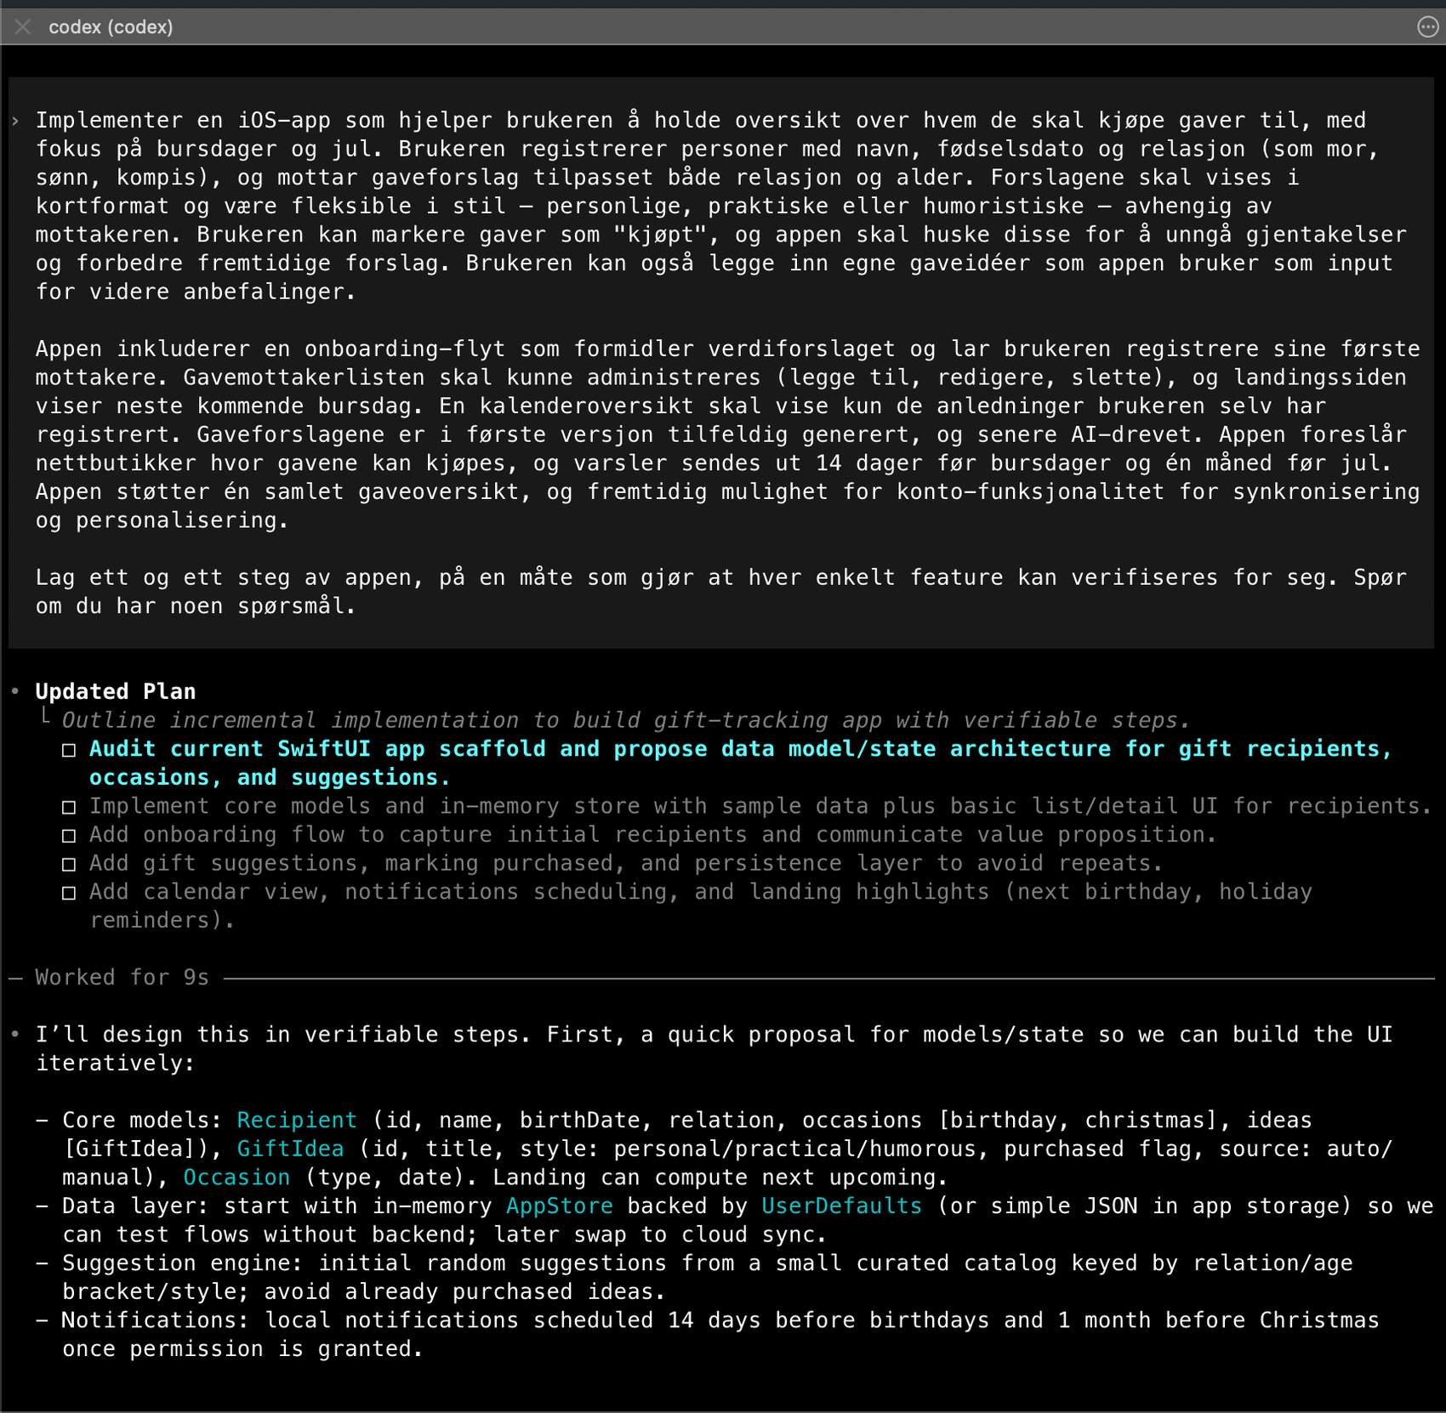Click the UserDefaults highlighted word
Viewport: 1446px width, 1413px height.
click(x=841, y=1206)
